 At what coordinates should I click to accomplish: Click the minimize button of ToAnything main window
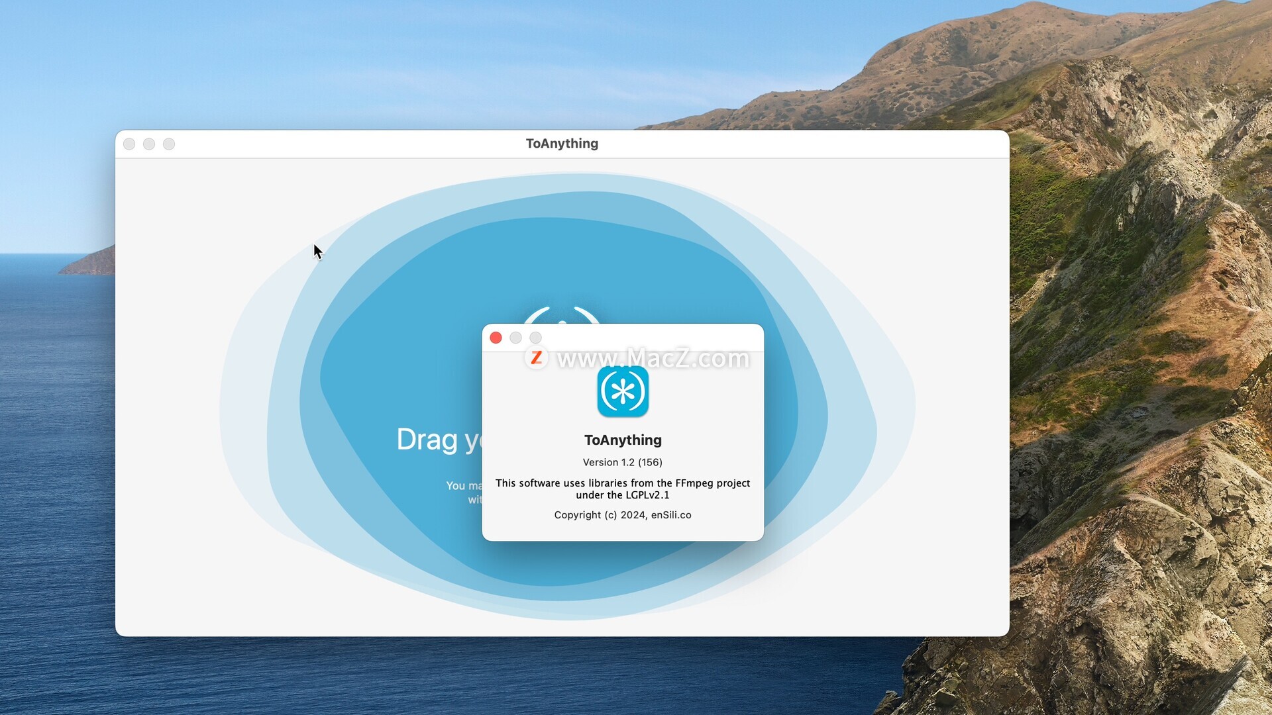tap(149, 144)
